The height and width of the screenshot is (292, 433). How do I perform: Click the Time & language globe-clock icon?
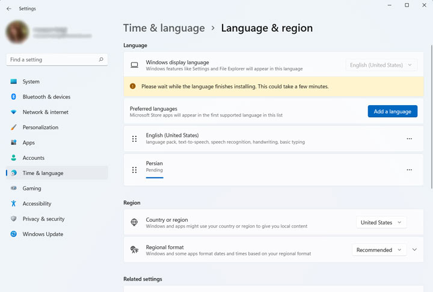click(x=13, y=173)
